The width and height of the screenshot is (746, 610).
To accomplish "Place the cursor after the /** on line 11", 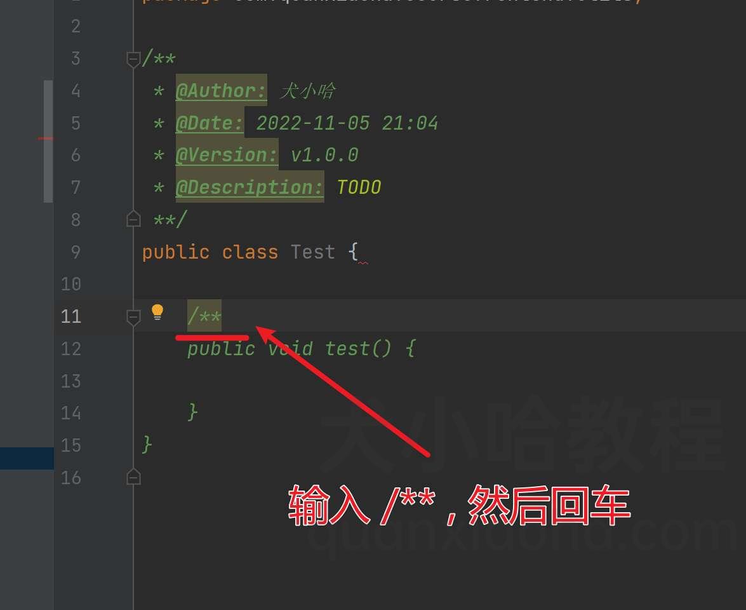I will coord(222,316).
